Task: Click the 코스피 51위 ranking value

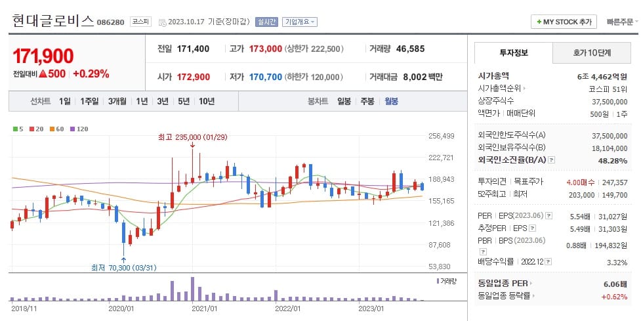Action: 608,89
